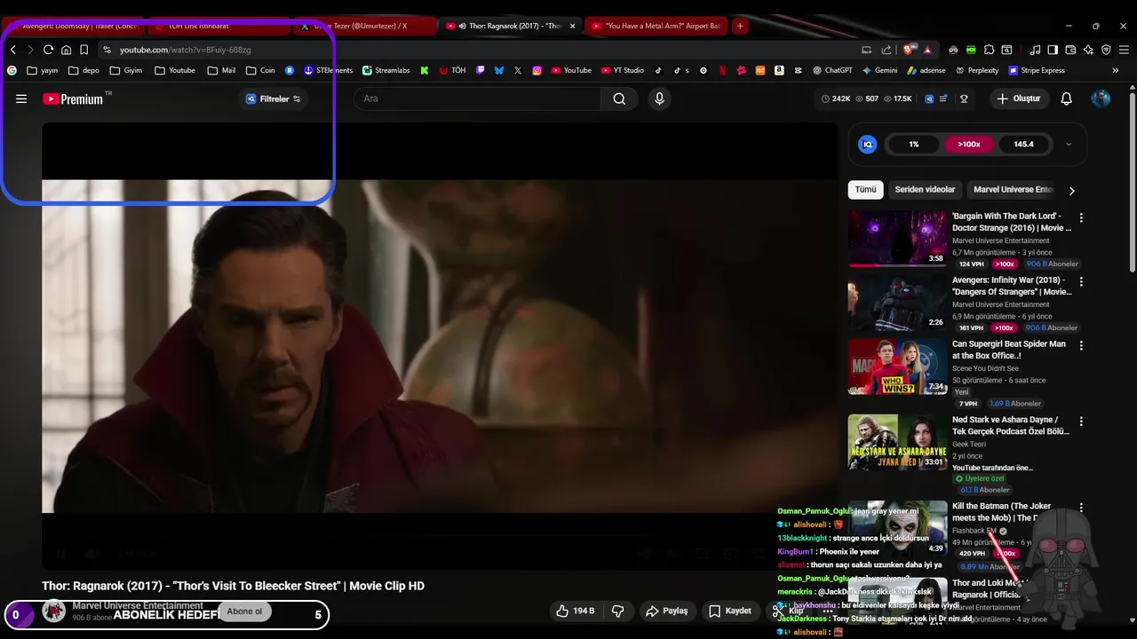Open the X bookmark icon in bookmarks bar
The height and width of the screenshot is (639, 1137).
pyautogui.click(x=518, y=70)
